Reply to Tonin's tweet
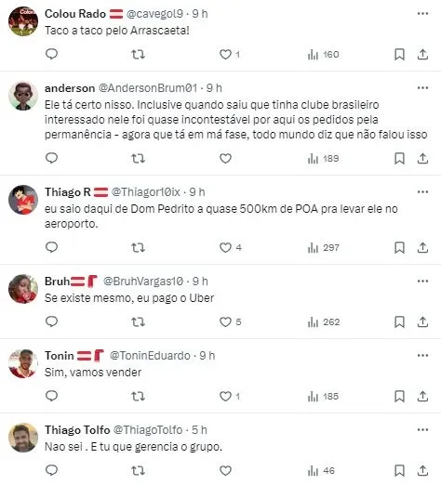 [x=51, y=396]
